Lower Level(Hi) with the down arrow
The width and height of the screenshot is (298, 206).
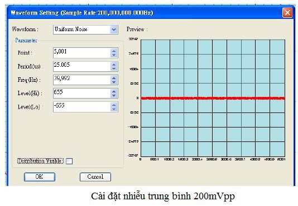114,95
